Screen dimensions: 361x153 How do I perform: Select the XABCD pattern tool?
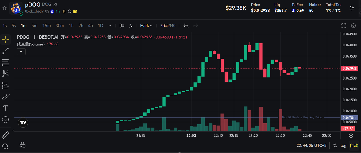pyautogui.click(x=5, y=74)
